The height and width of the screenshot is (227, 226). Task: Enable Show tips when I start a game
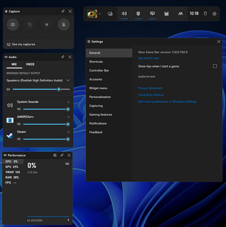pyautogui.click(x=215, y=66)
